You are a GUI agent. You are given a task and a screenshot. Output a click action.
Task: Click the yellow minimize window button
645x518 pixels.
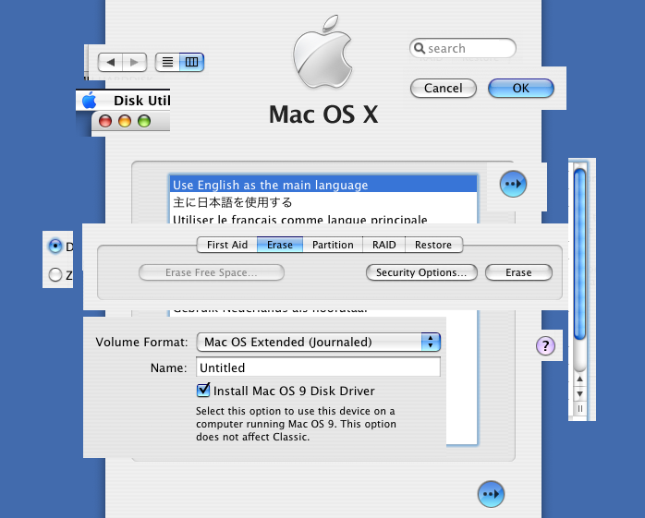tap(125, 121)
